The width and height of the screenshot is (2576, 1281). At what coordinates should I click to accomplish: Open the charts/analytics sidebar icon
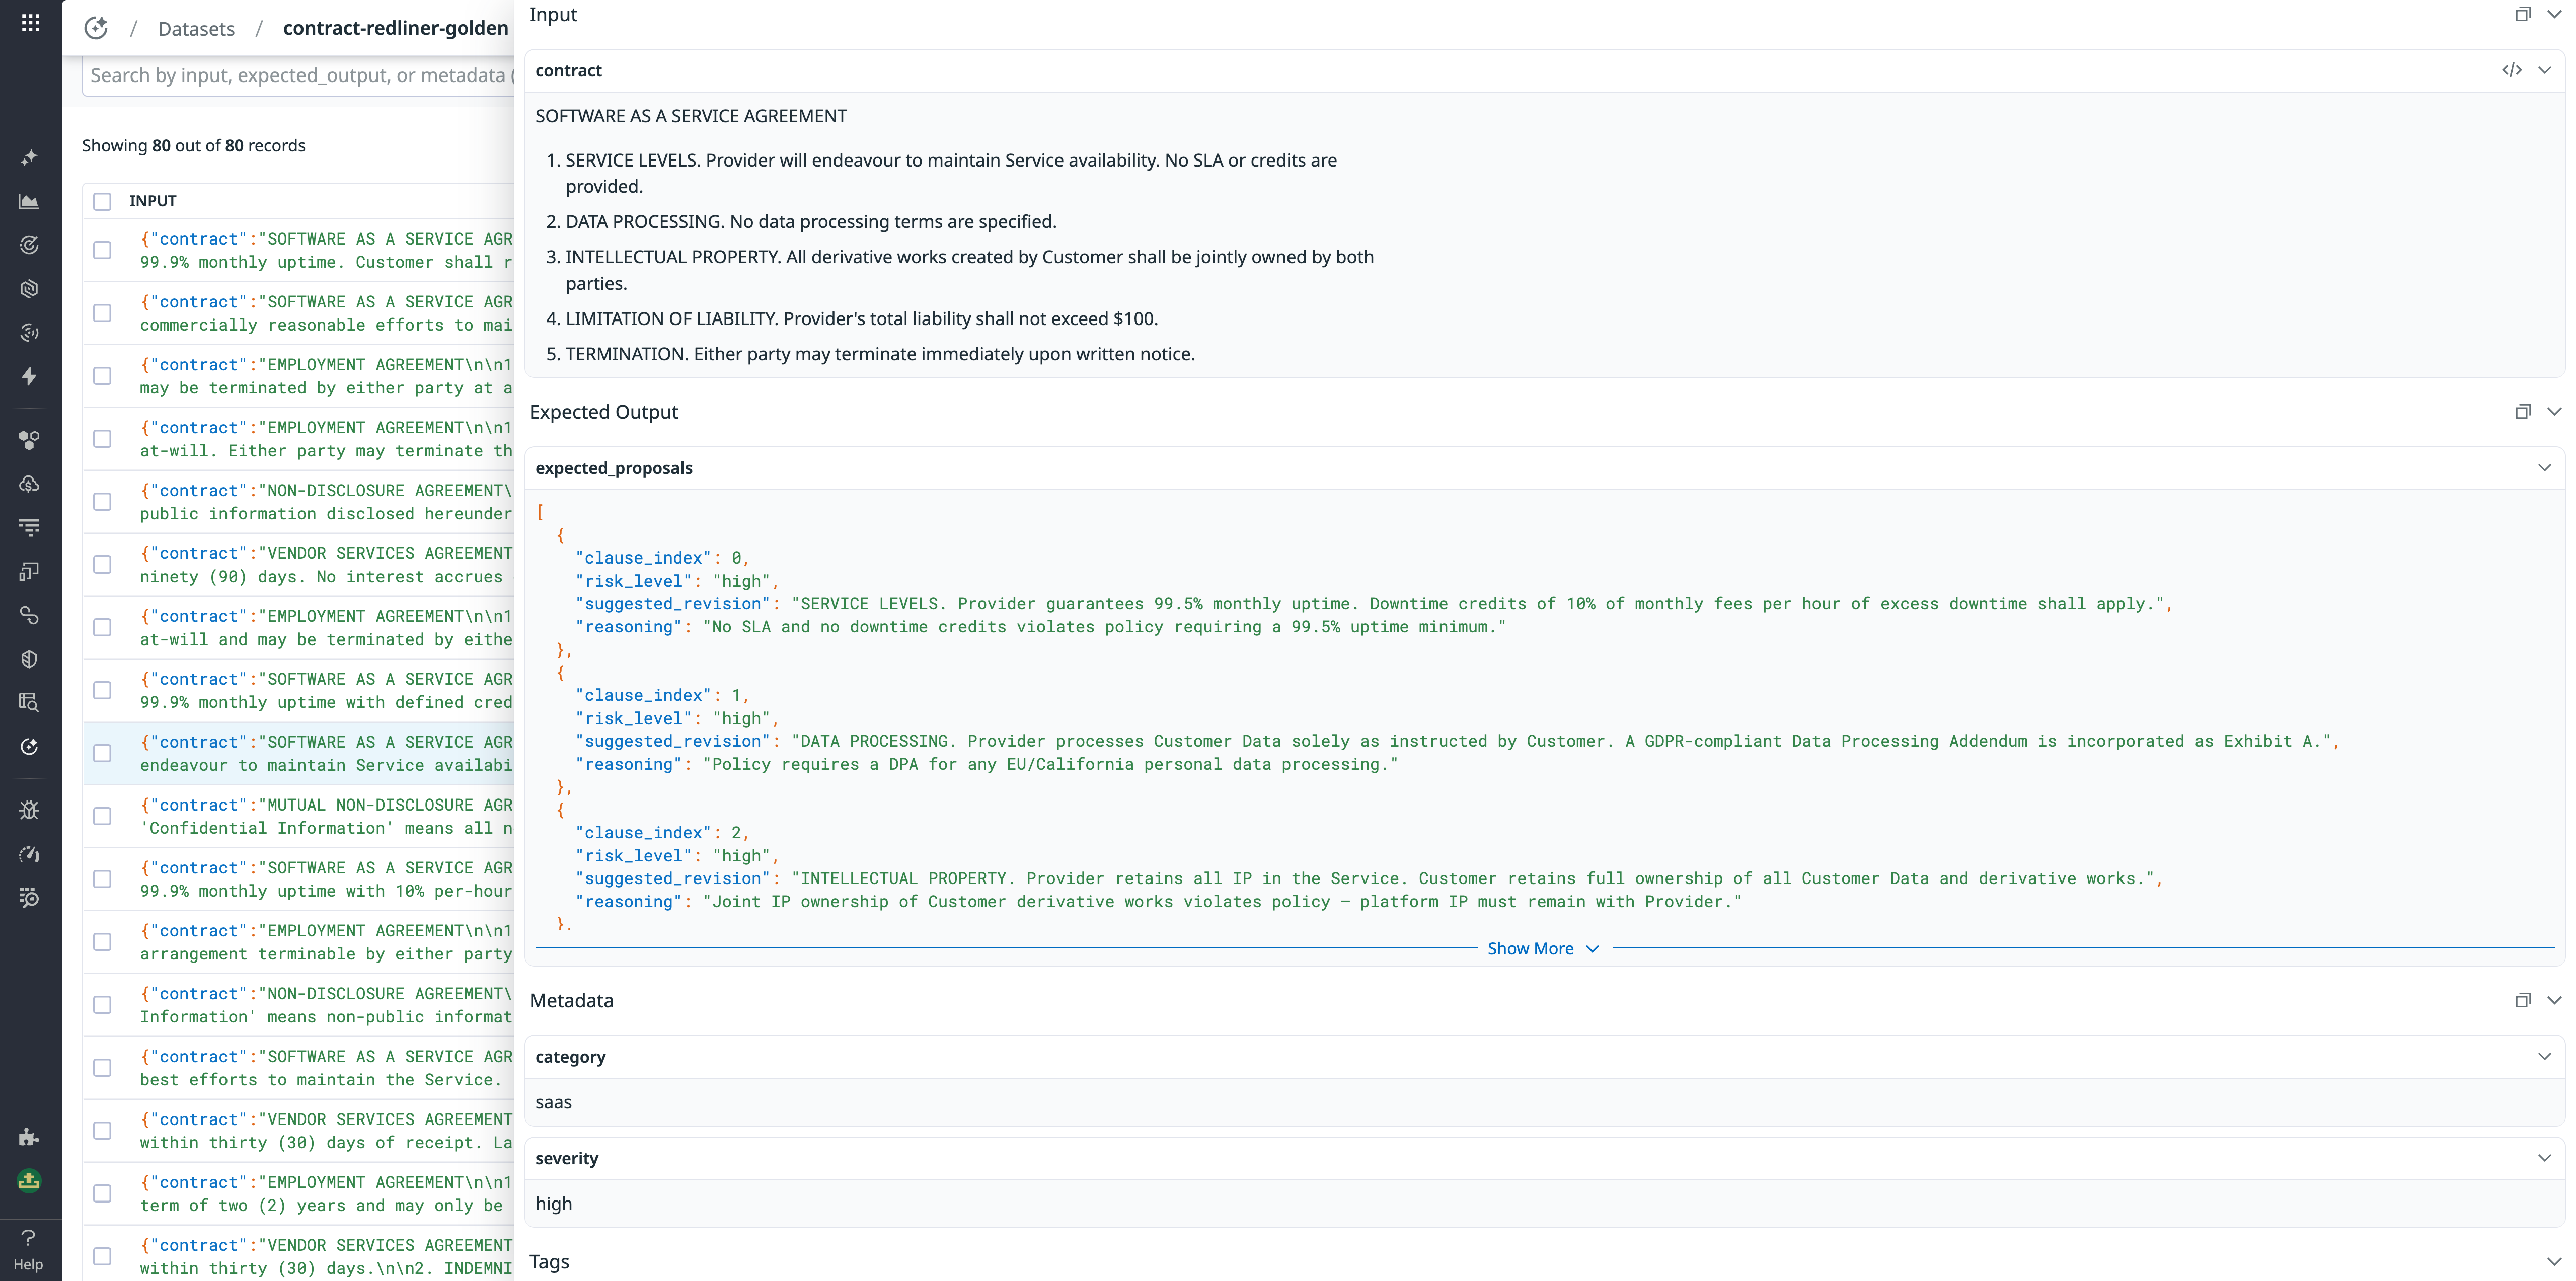point(30,200)
